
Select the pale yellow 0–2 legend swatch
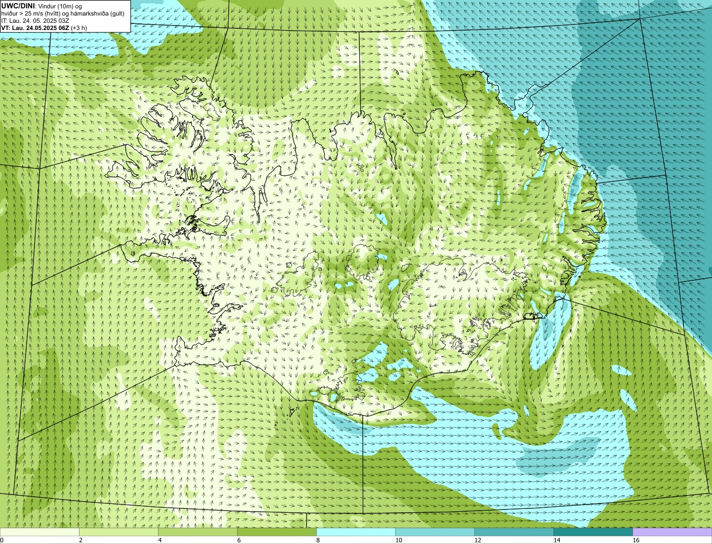[x=39, y=532]
